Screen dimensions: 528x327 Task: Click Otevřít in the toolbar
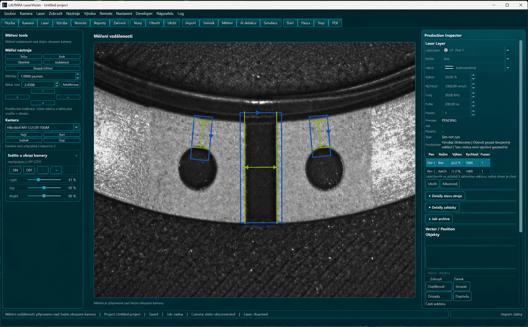[x=154, y=23]
